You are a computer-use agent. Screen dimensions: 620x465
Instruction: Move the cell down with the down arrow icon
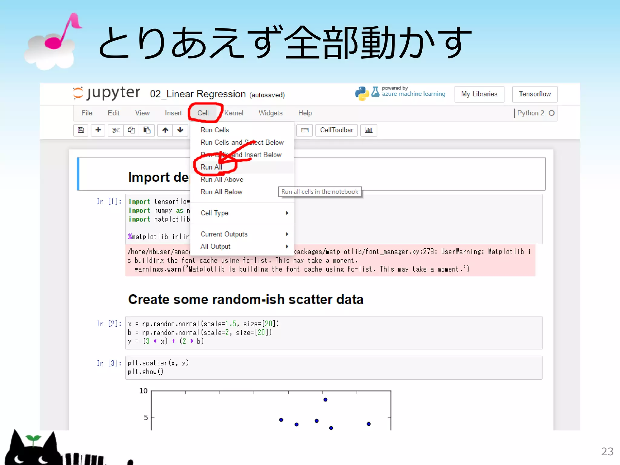[x=180, y=130]
